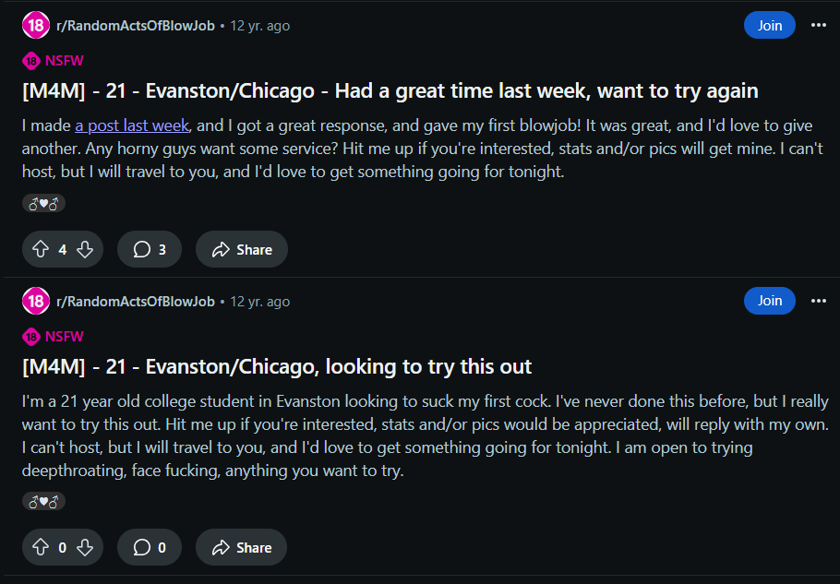
Task: Downvote the "Had a great time last week" post
Action: click(85, 249)
